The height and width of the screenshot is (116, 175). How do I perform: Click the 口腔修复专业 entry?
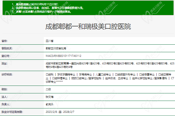[x=147, y=75]
